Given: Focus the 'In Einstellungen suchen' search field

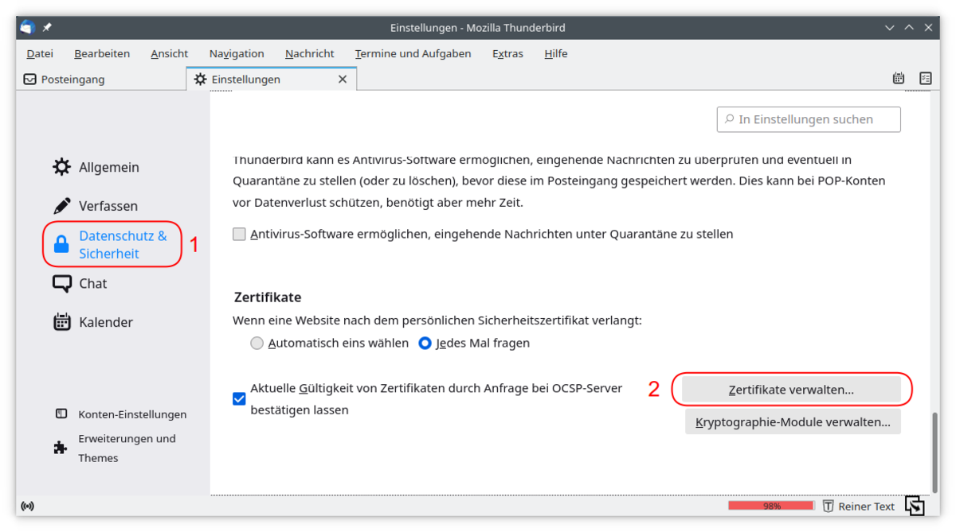Looking at the screenshot, I should click(x=809, y=119).
